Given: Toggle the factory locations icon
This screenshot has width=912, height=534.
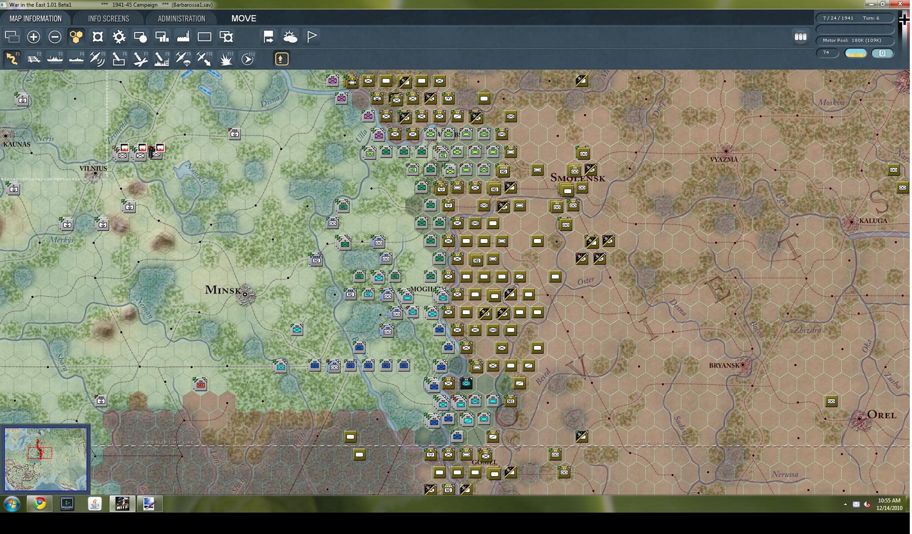Looking at the screenshot, I should click(x=183, y=36).
